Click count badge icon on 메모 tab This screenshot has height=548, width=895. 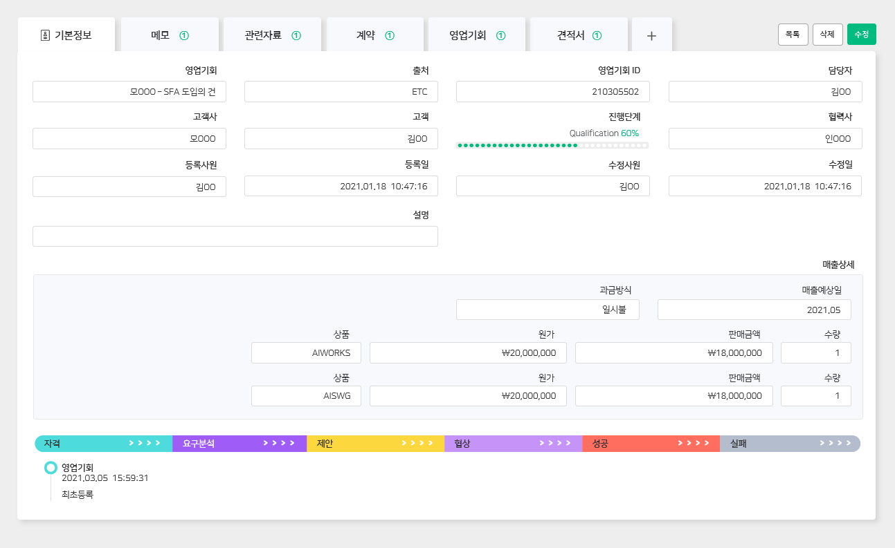click(184, 35)
